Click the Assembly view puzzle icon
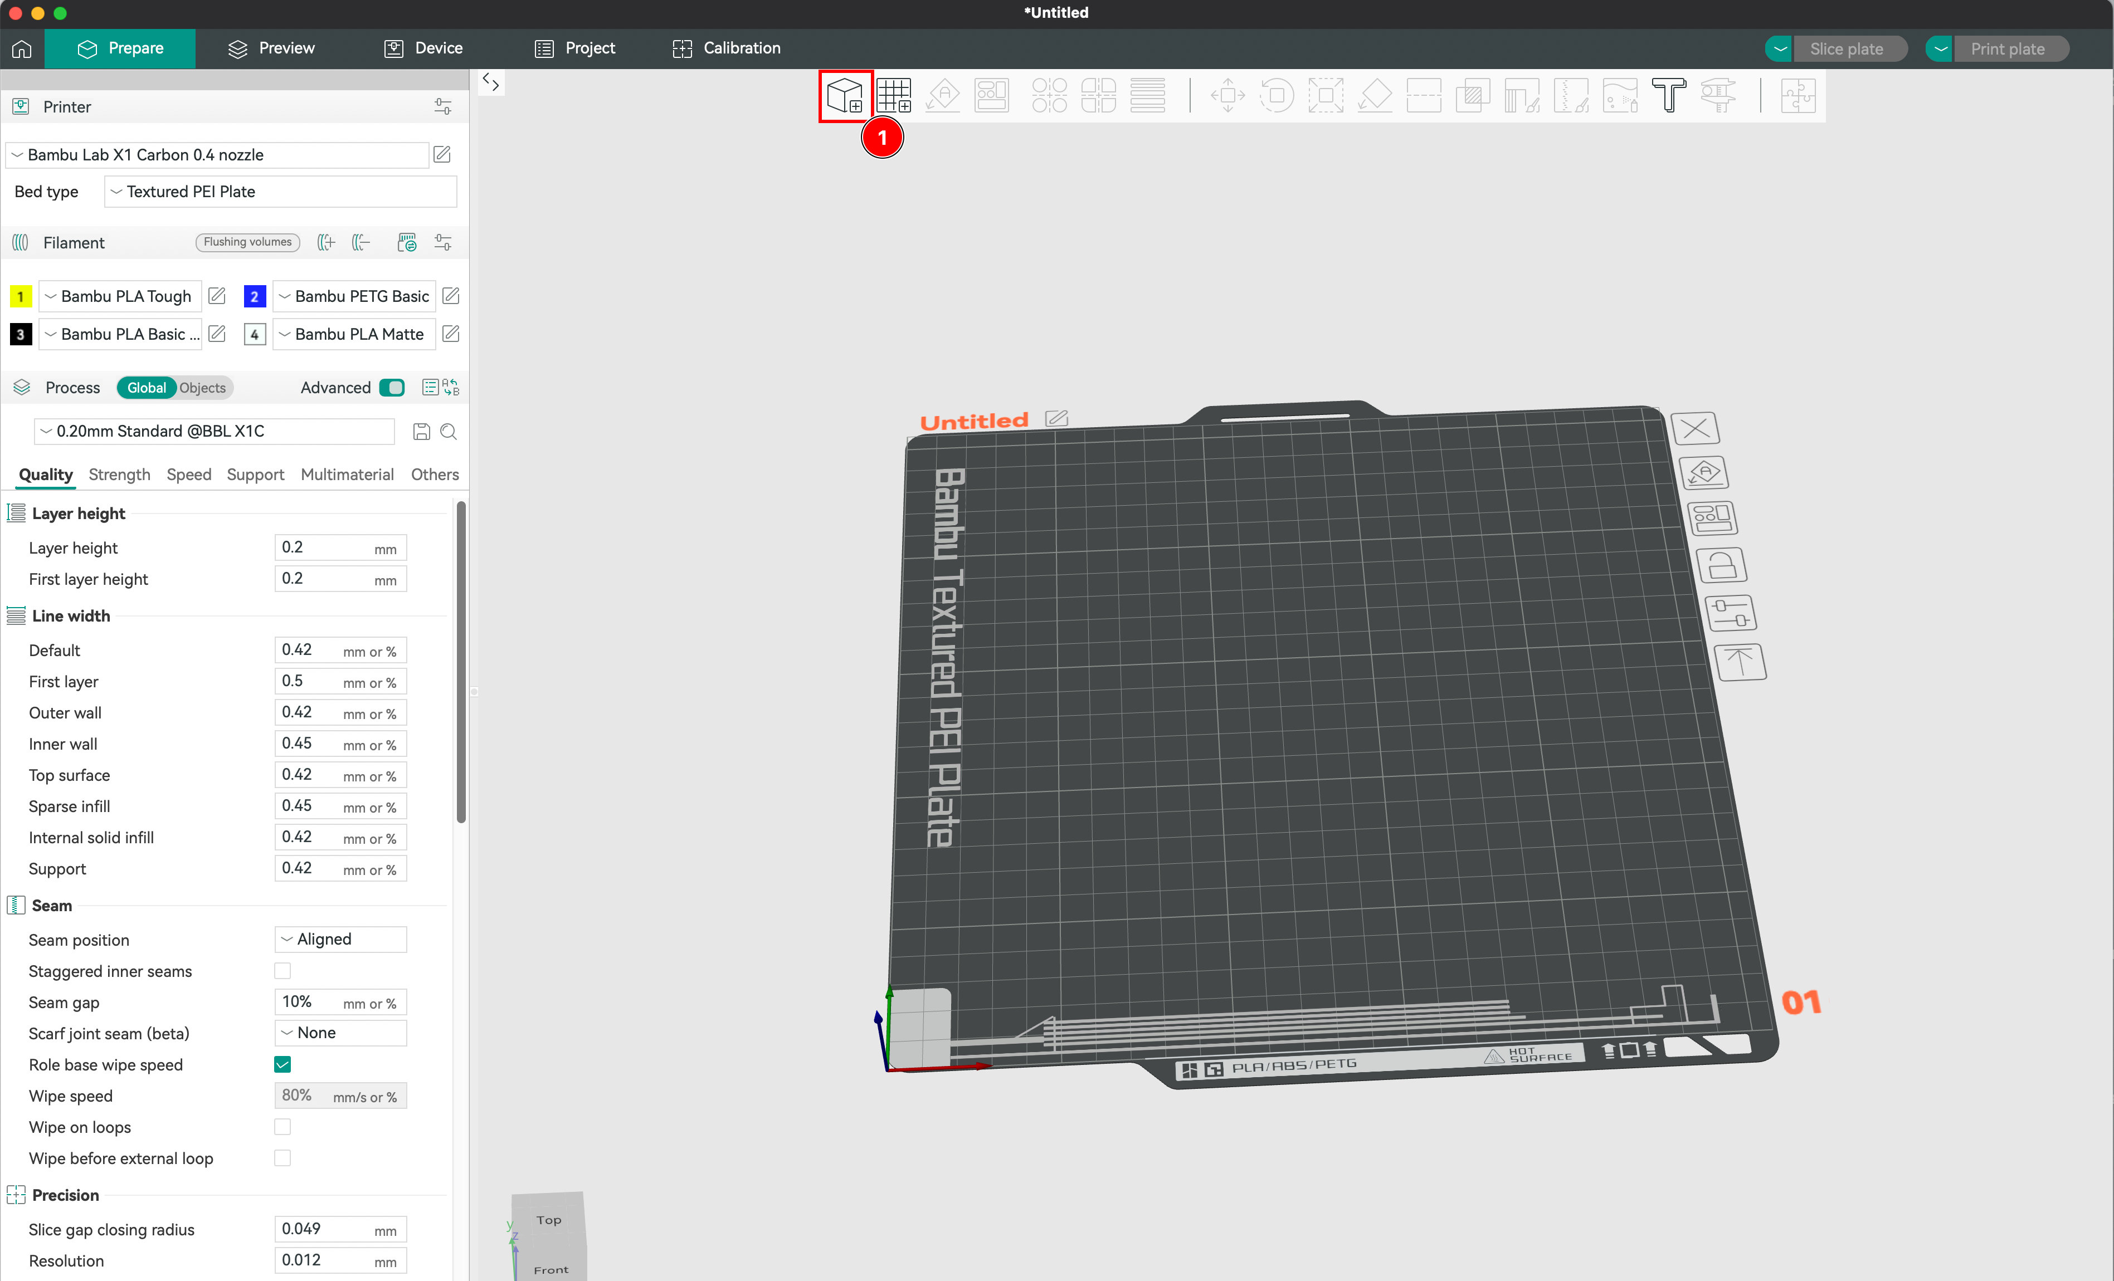Screen dimensions: 2114x1281 click(x=1798, y=95)
